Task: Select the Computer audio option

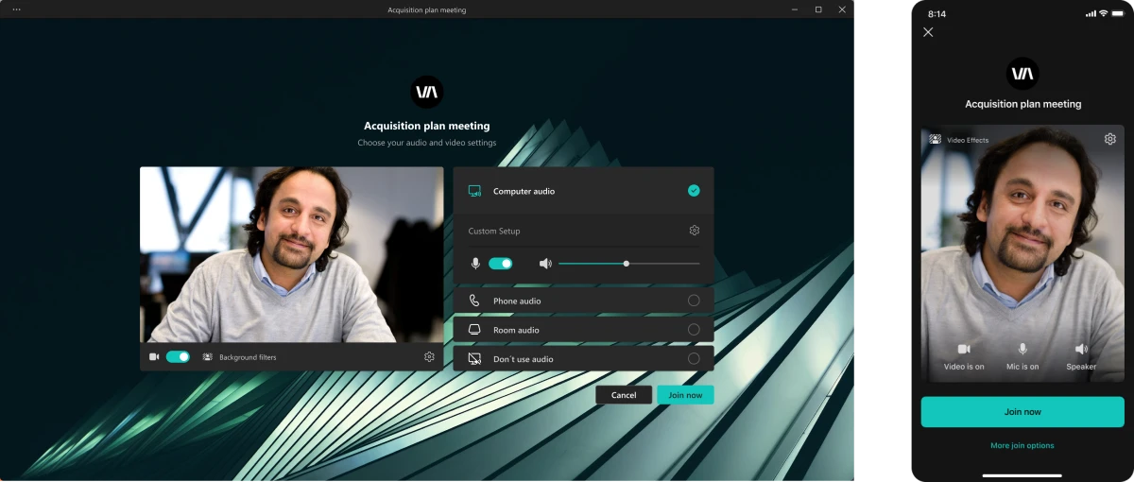Action: tap(694, 191)
